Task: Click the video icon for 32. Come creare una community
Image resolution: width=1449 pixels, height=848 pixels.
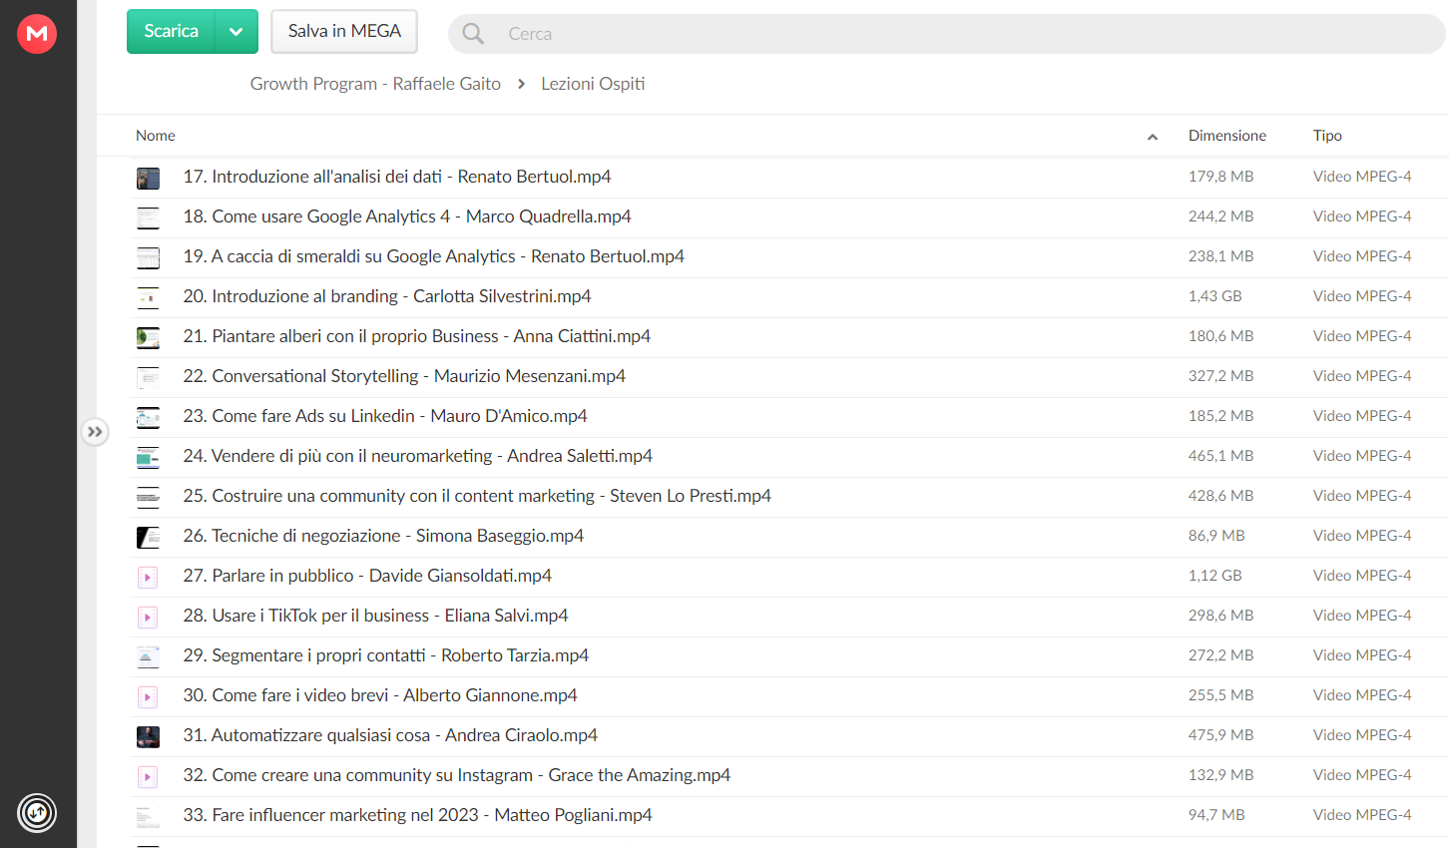Action: click(x=148, y=776)
